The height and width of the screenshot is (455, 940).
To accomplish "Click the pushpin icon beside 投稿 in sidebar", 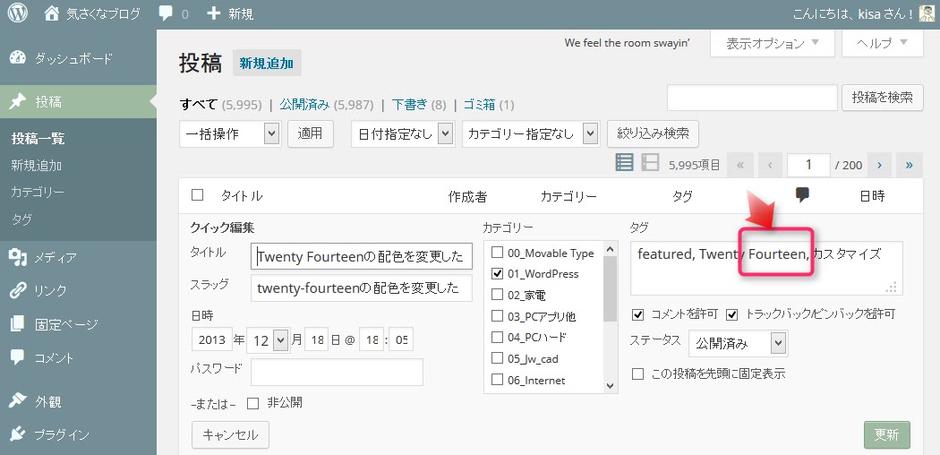I will pos(18,101).
